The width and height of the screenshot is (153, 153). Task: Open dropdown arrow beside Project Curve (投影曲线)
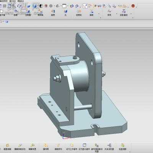pyautogui.click(x=131, y=14)
